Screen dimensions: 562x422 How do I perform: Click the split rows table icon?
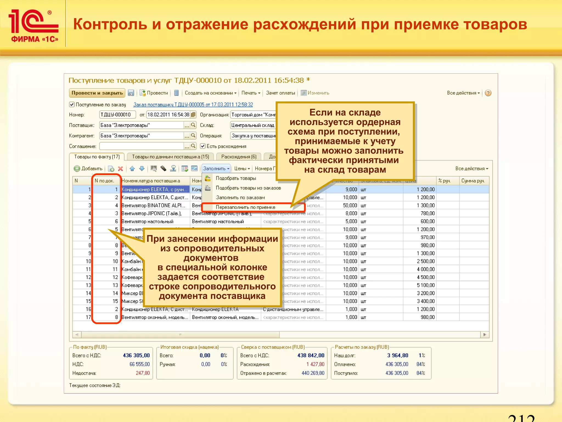(194, 168)
